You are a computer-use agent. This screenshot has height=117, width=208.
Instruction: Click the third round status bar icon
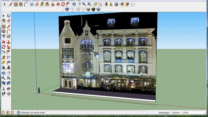(x=12, y=113)
